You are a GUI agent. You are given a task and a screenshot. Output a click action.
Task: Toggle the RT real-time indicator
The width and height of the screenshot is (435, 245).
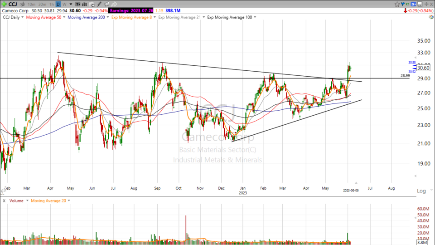tap(407, 4)
